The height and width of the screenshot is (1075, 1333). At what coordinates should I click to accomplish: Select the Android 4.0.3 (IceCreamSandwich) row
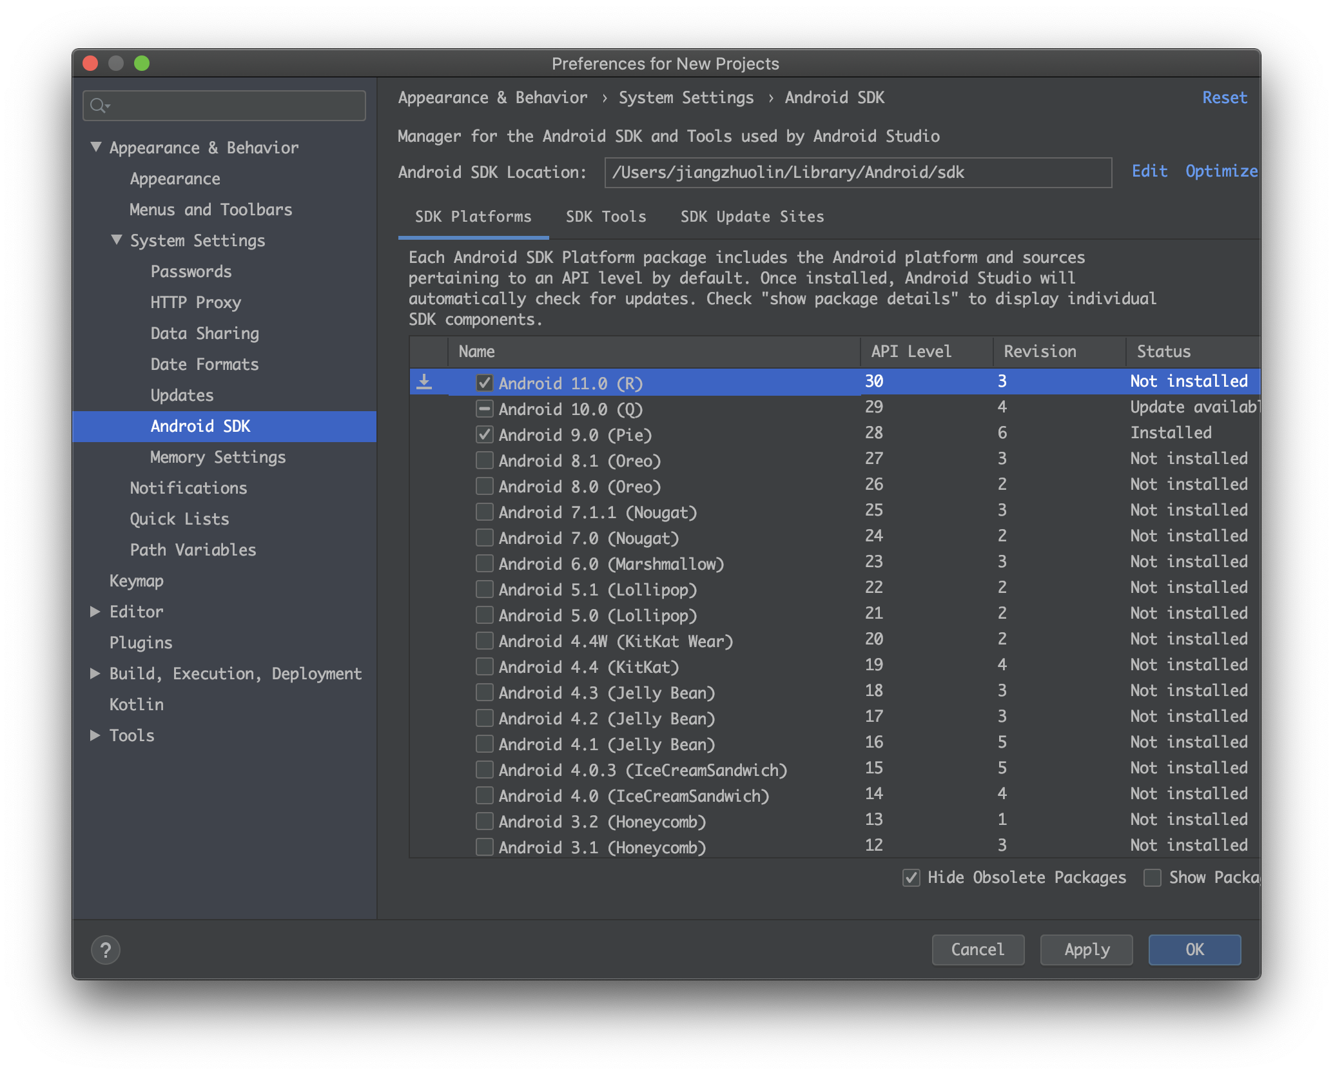(834, 769)
